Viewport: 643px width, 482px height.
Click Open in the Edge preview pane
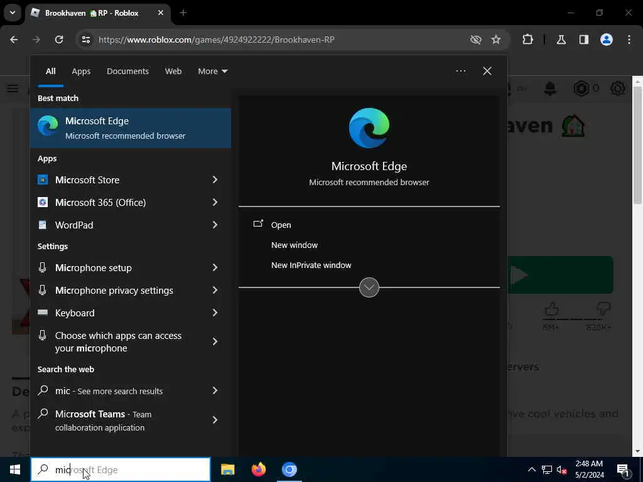(x=281, y=225)
